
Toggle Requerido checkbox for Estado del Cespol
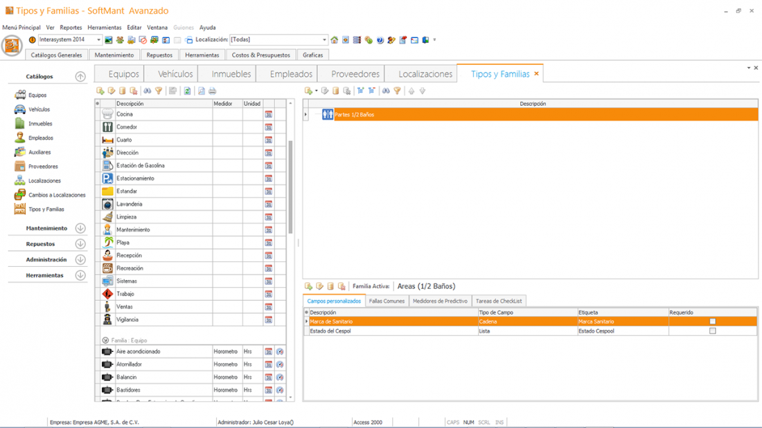712,331
